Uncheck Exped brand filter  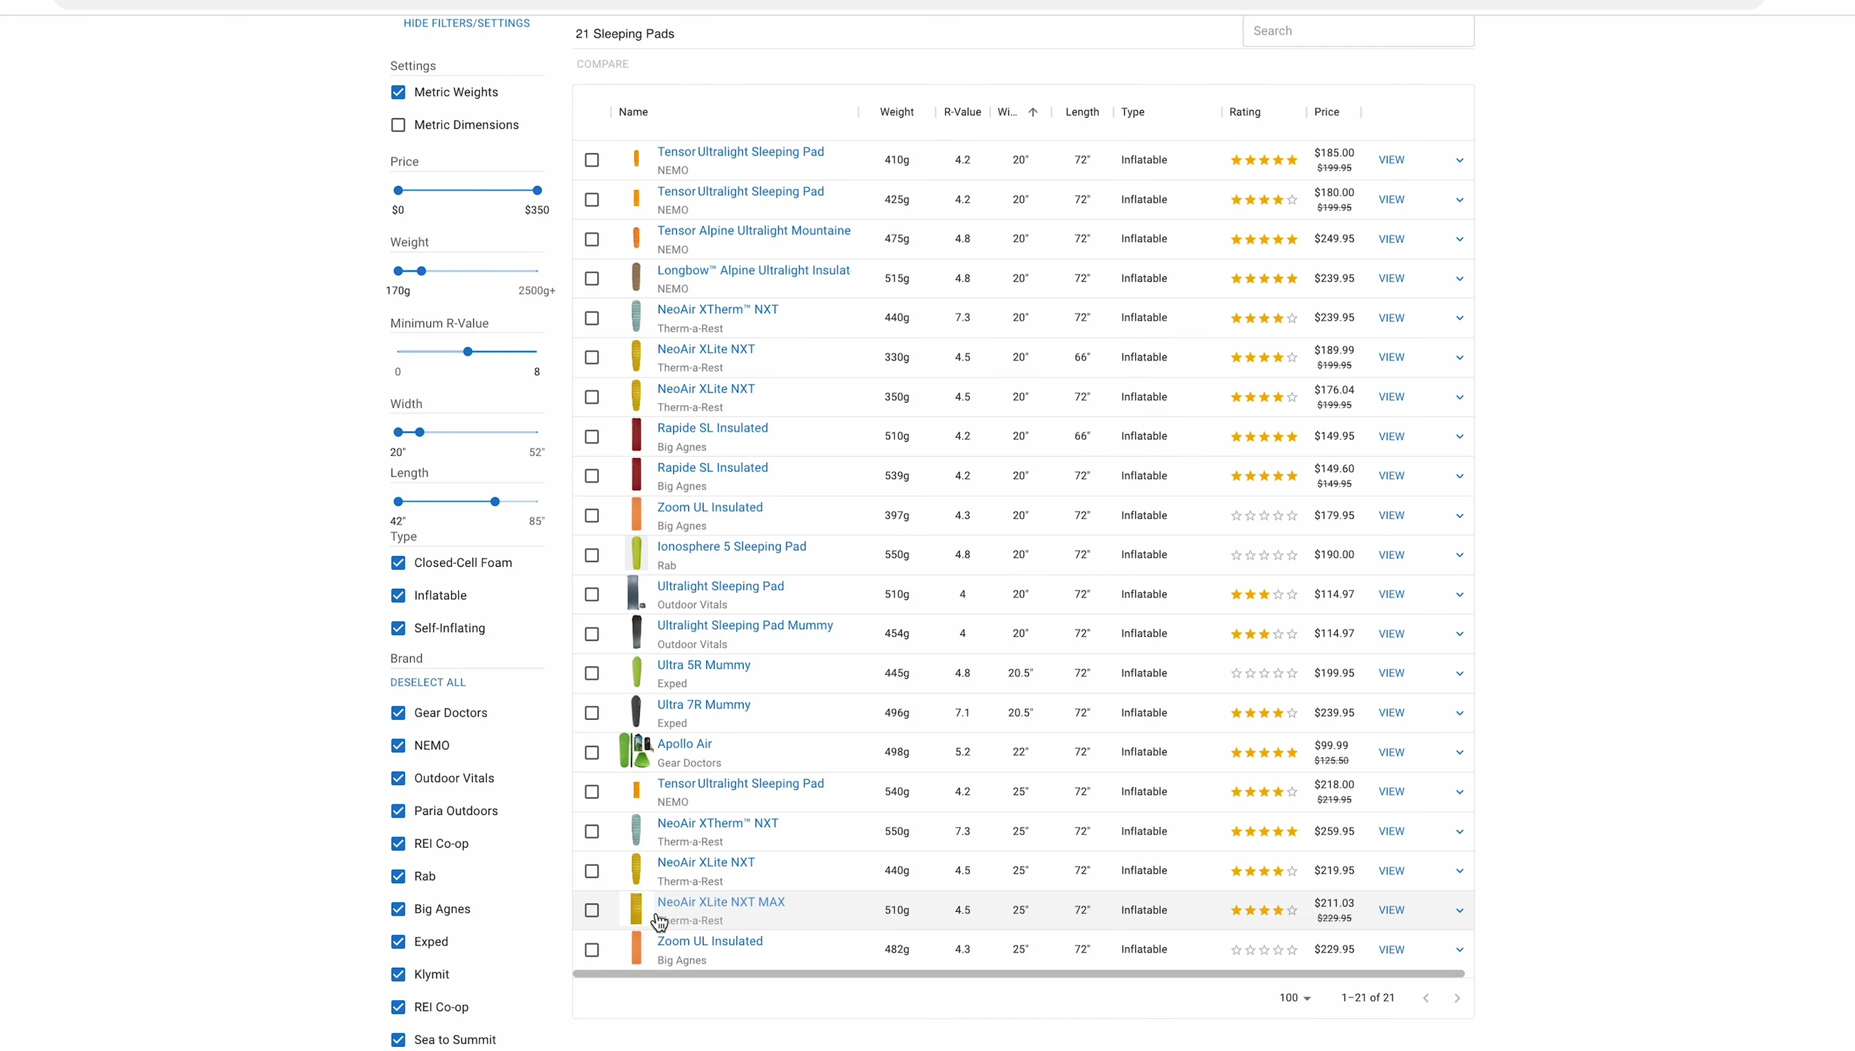[397, 941]
